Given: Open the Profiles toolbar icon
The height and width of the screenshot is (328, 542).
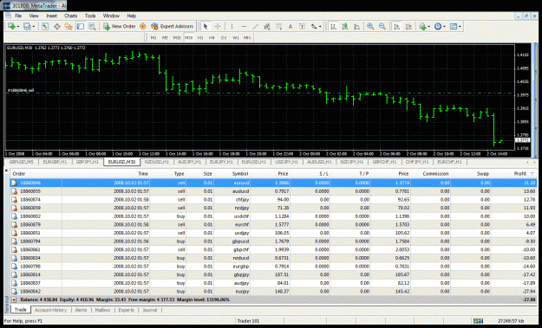Looking at the screenshot, I should point(27,26).
